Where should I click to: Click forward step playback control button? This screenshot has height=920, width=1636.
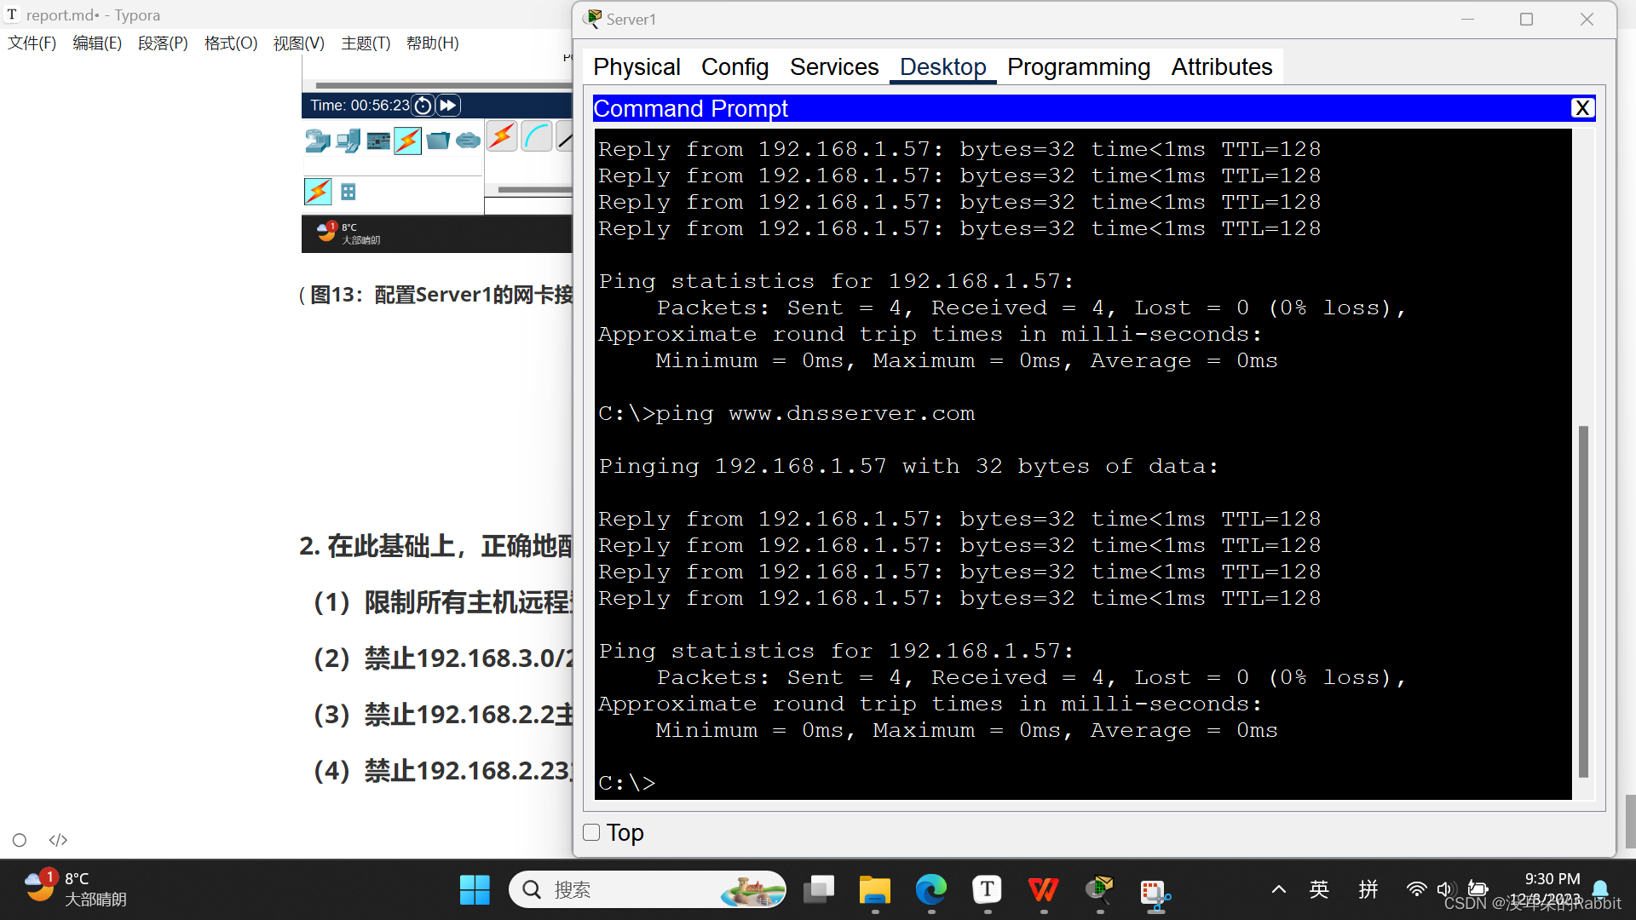[x=448, y=105]
